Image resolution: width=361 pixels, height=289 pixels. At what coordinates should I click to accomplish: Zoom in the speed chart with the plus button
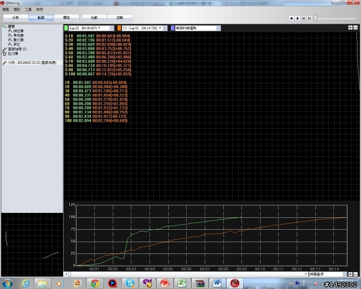coord(350,274)
